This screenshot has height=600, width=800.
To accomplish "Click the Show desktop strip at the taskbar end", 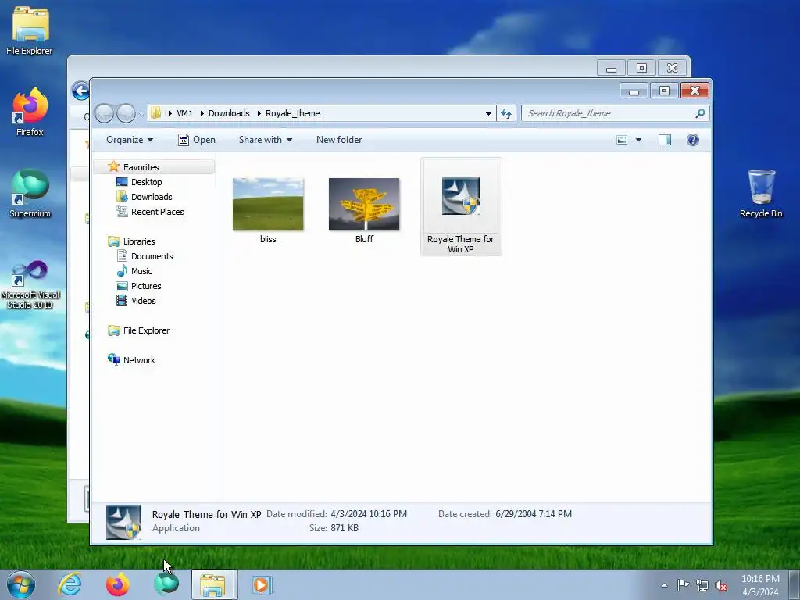I will (x=795, y=584).
